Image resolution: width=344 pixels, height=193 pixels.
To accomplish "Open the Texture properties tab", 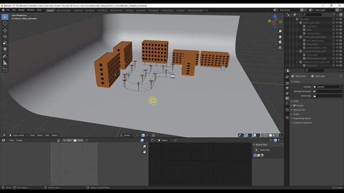I will pyautogui.click(x=287, y=117).
